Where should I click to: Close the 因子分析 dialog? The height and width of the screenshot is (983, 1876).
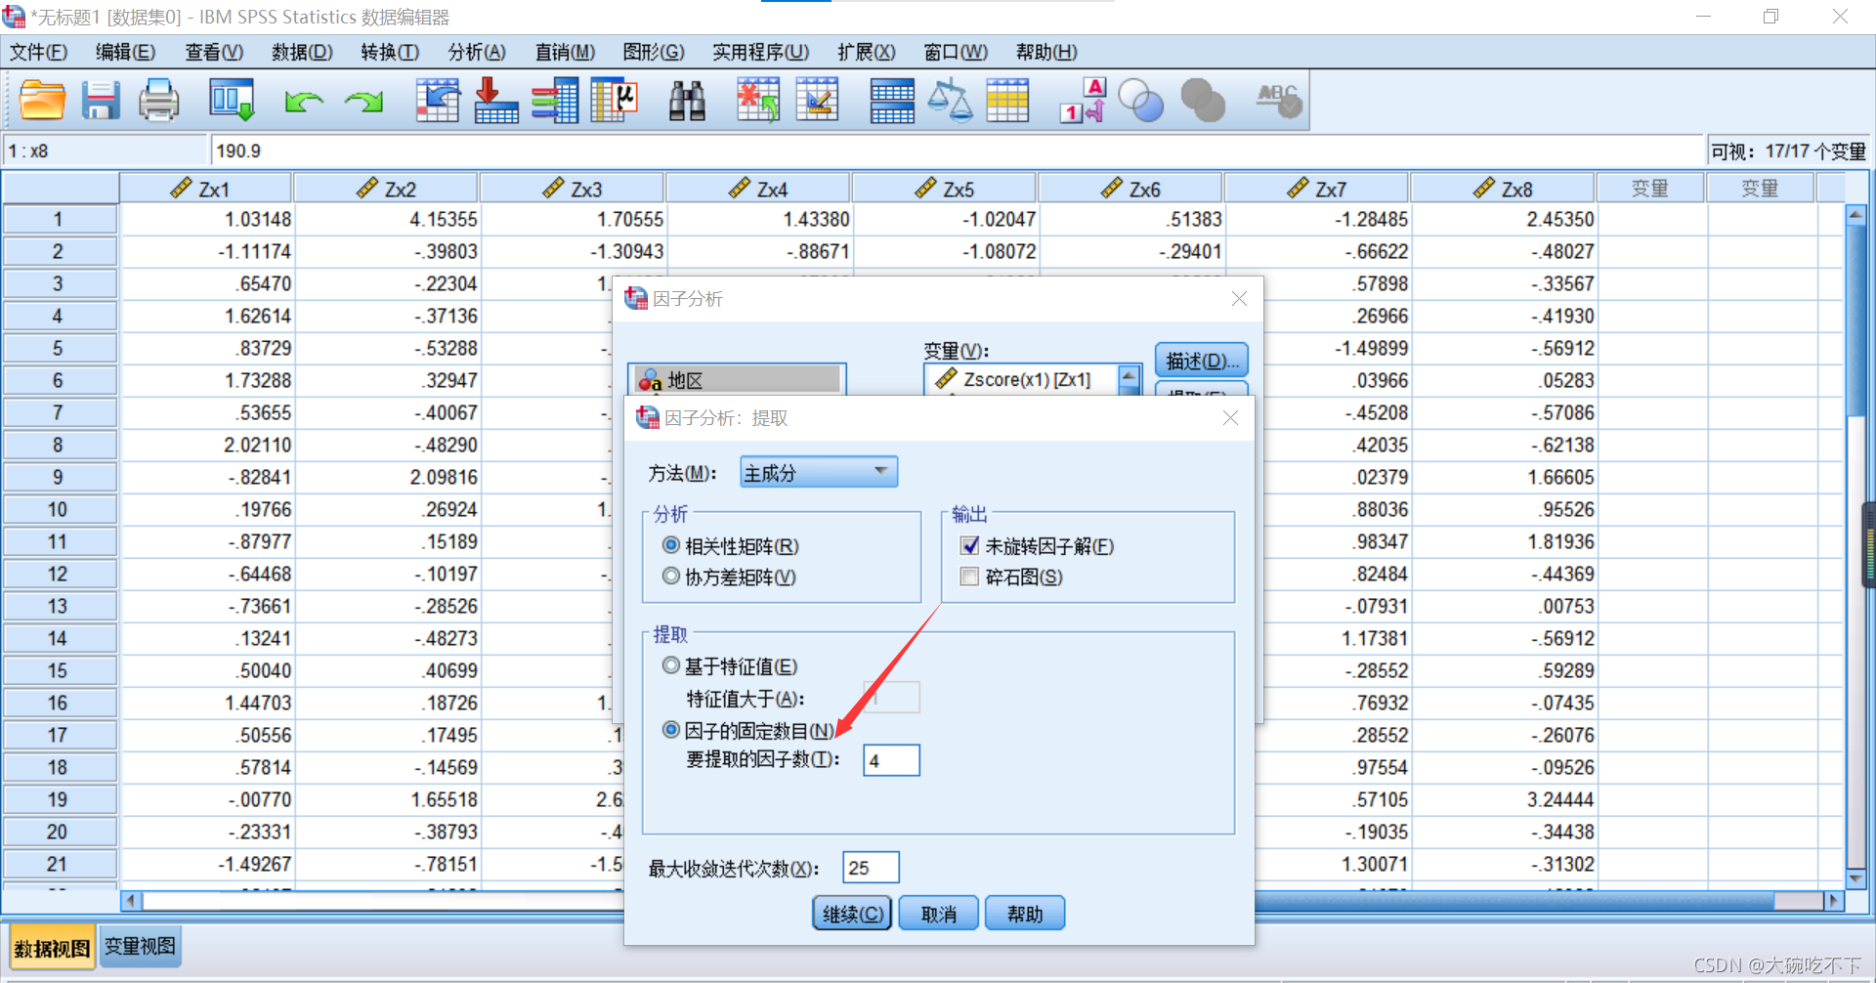[x=1239, y=299]
